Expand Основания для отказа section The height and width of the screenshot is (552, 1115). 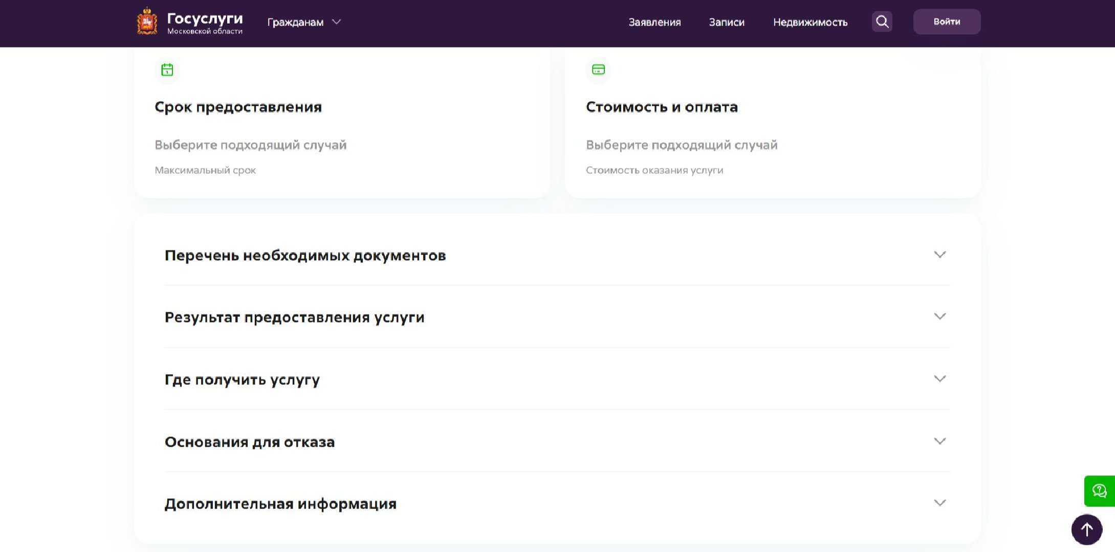(x=250, y=442)
